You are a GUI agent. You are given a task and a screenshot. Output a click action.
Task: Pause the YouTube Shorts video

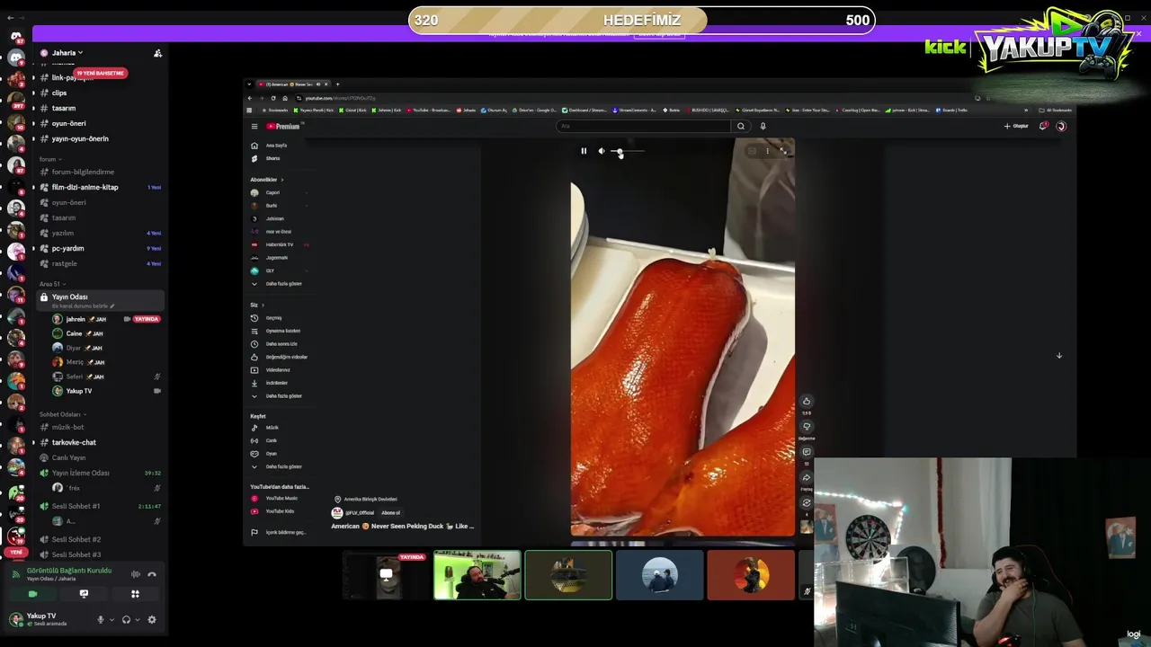[x=584, y=151]
